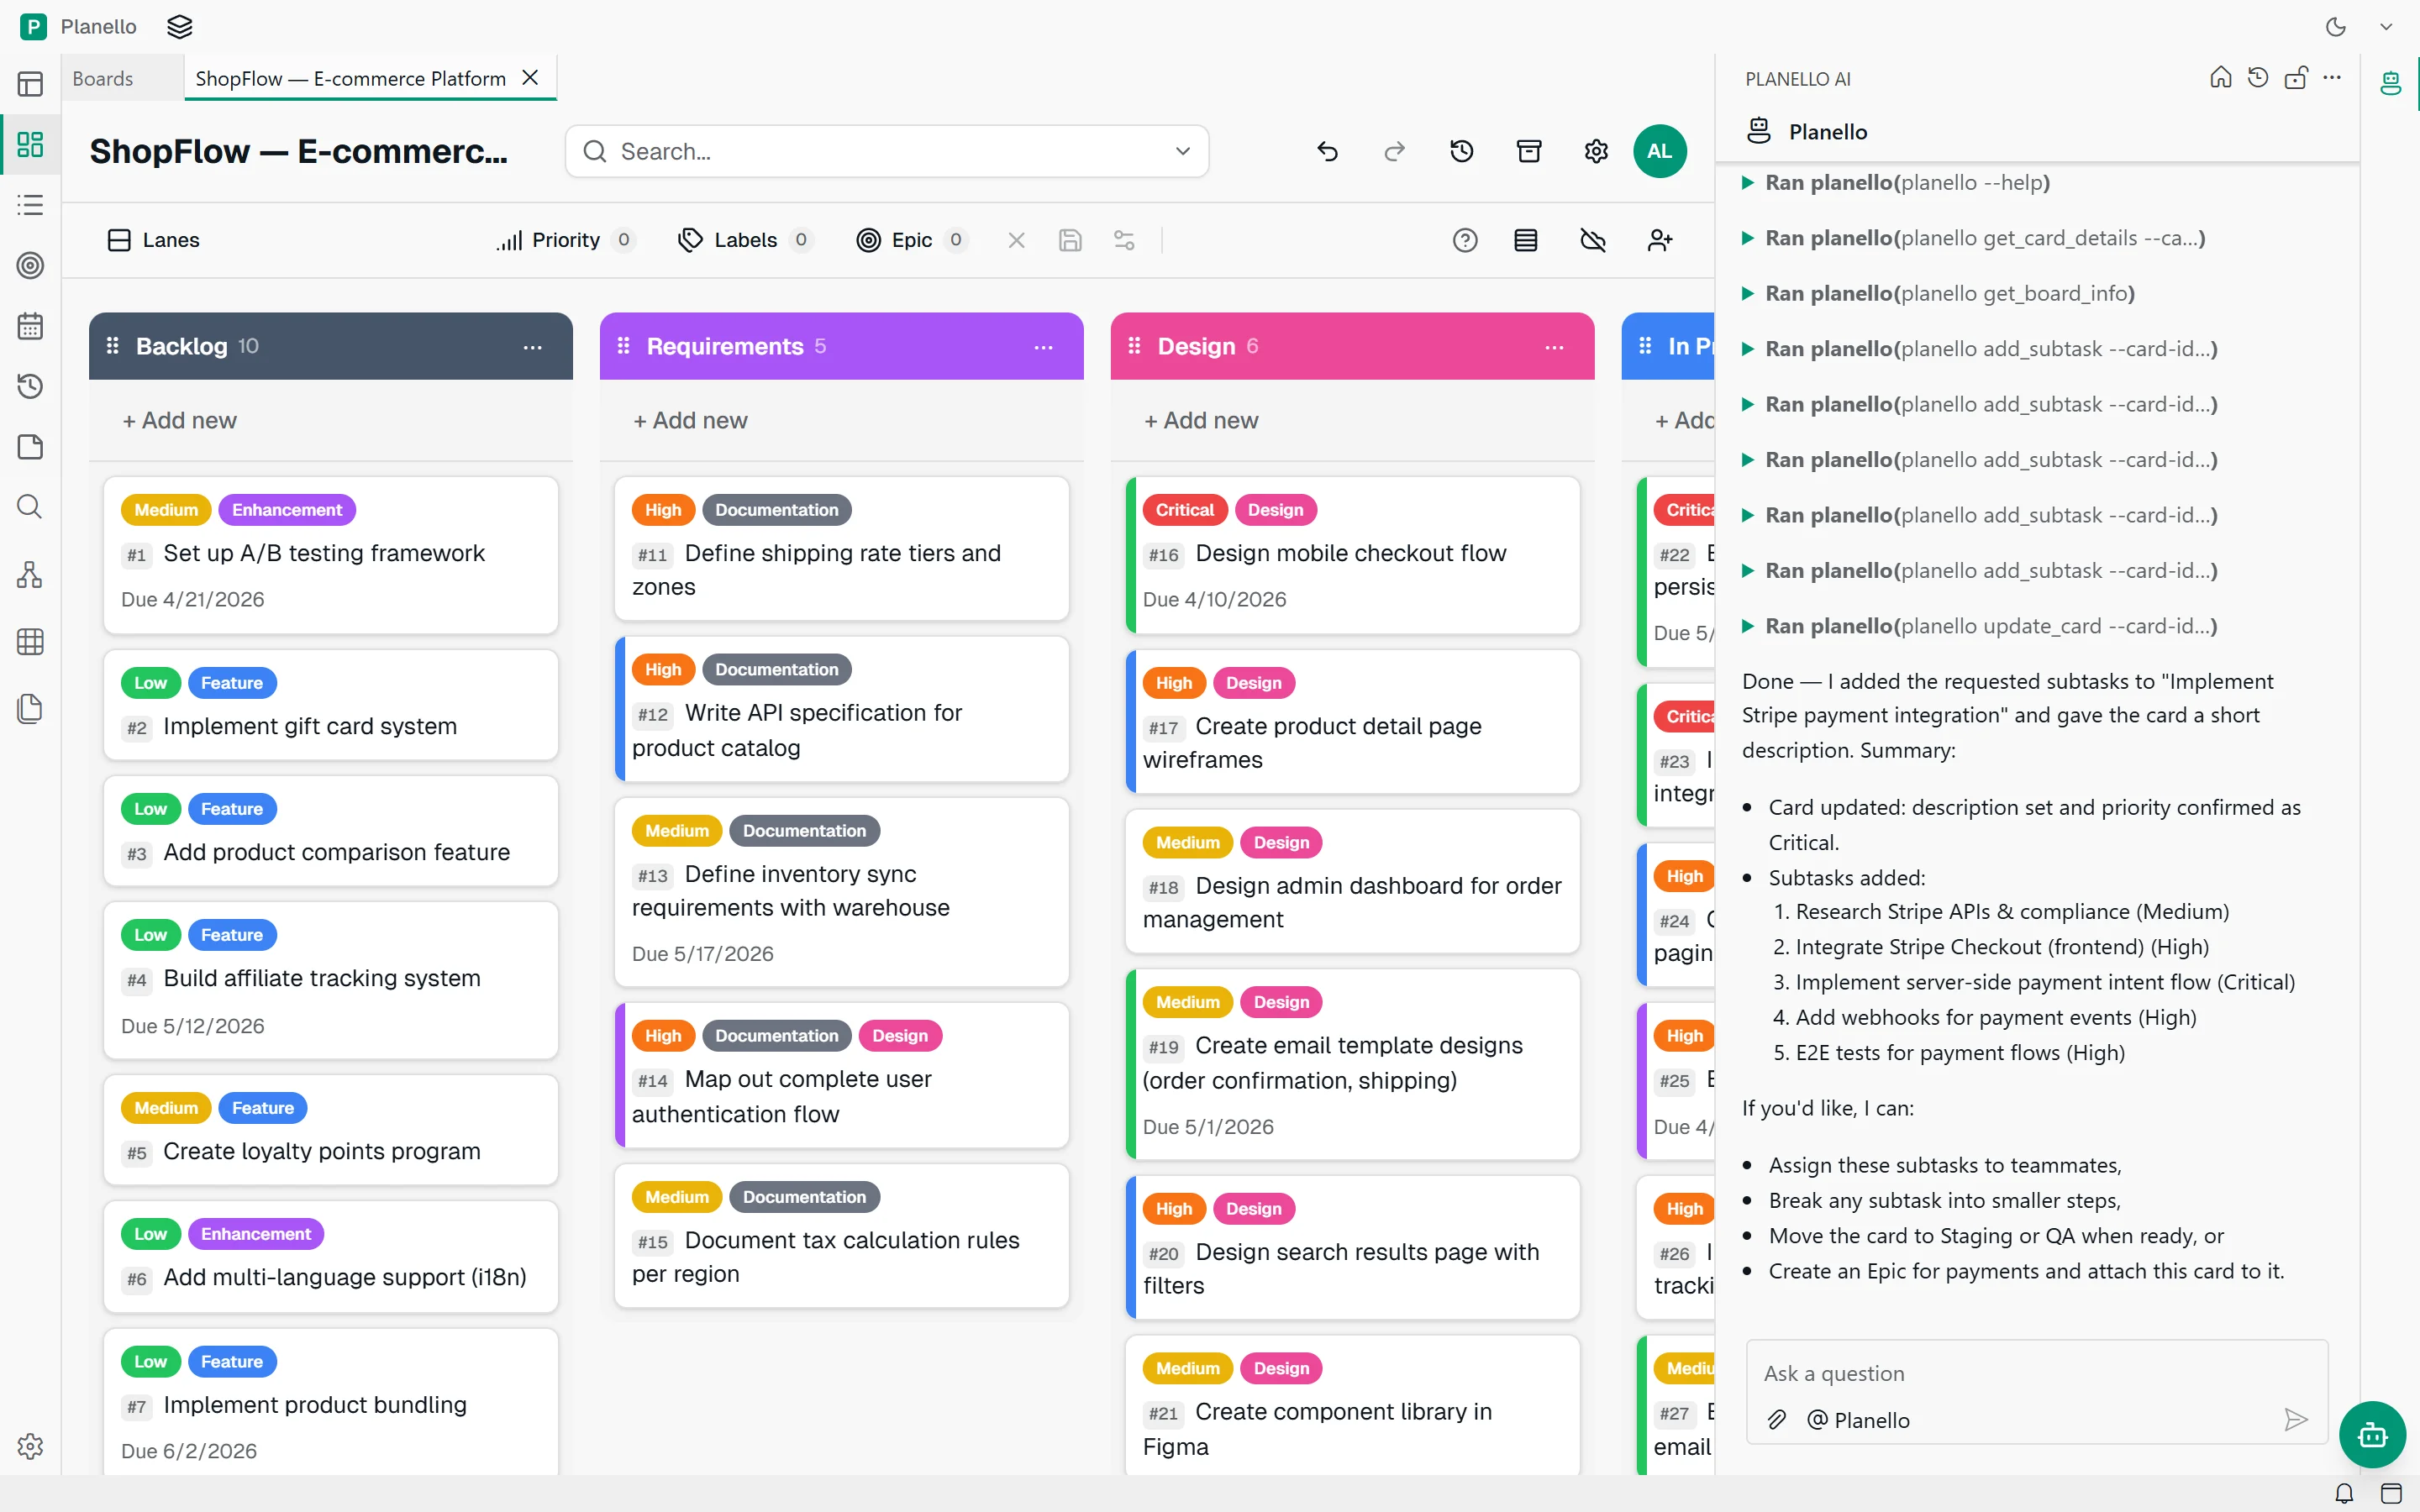Open board settings gear icon

[1596, 151]
